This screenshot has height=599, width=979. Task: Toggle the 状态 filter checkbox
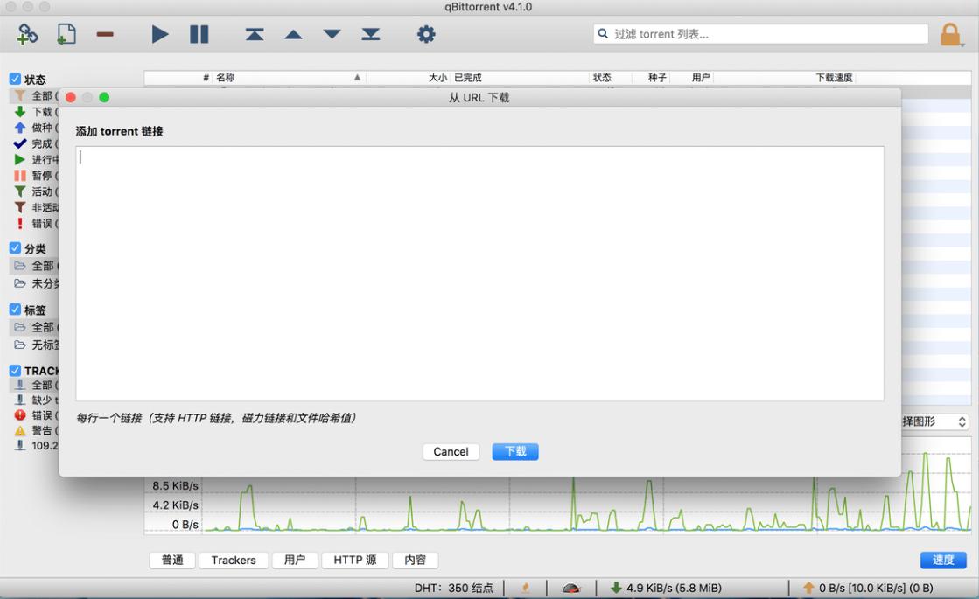(x=15, y=79)
